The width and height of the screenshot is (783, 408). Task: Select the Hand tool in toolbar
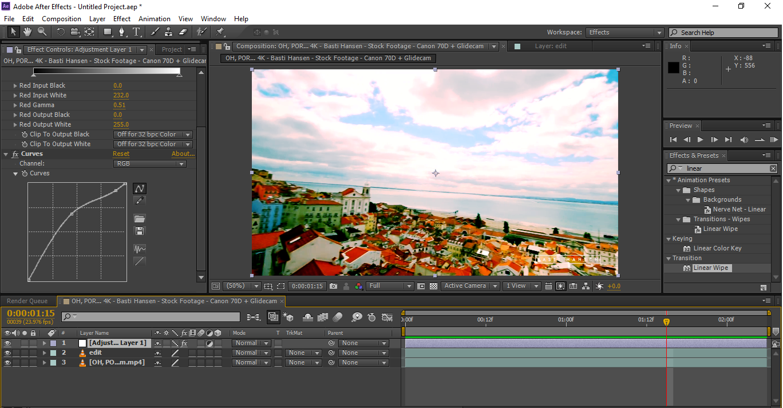pos(27,32)
